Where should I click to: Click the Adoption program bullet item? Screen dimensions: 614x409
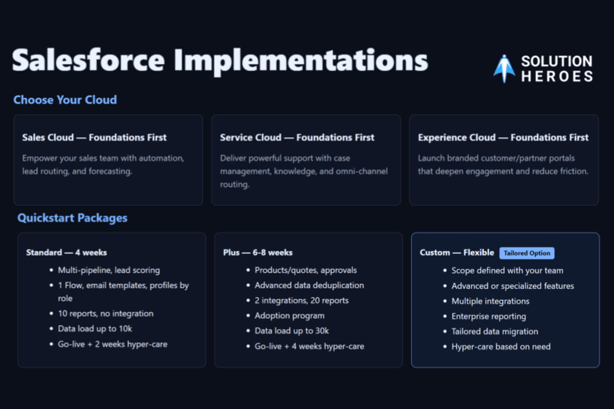pyautogui.click(x=289, y=316)
